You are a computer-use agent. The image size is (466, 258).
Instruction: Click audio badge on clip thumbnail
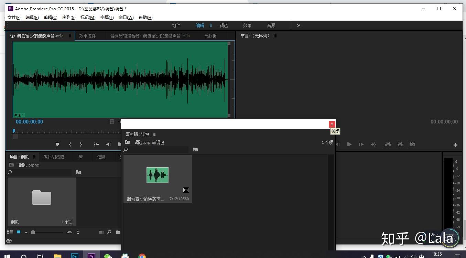click(x=186, y=190)
